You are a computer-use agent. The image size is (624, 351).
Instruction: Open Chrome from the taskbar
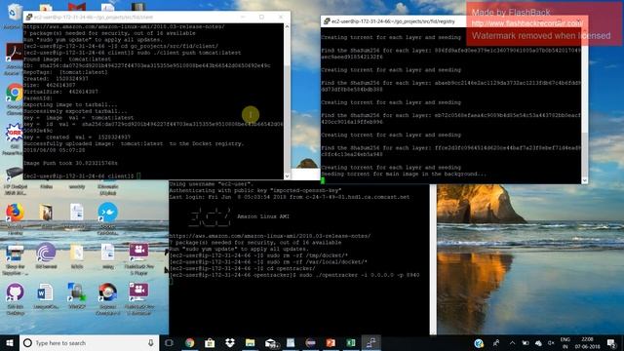tap(189, 342)
